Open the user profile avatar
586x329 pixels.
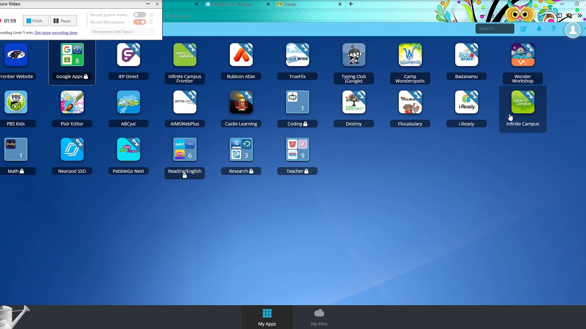573,30
